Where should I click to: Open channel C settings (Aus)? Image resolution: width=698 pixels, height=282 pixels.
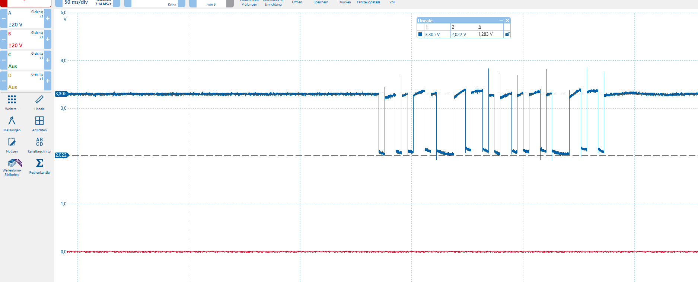pyautogui.click(x=25, y=60)
